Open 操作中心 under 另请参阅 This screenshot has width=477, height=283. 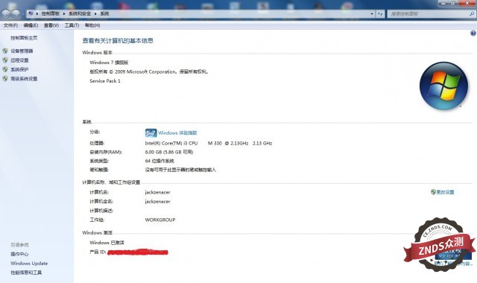pyautogui.click(x=19, y=254)
